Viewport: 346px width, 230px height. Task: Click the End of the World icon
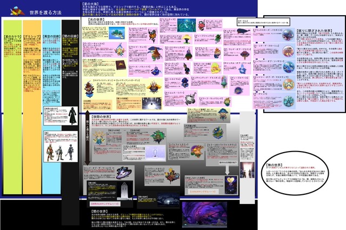[x=124, y=173]
